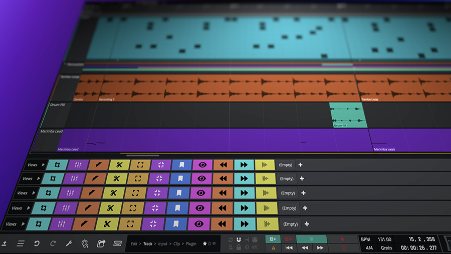Click the green stop button in transport
This screenshot has width=451, height=254.
point(312,239)
